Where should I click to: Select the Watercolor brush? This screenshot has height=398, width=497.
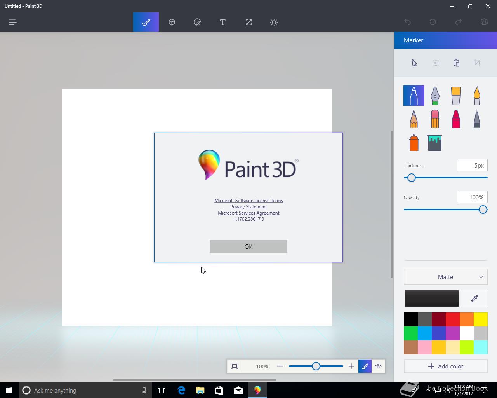pos(477,95)
